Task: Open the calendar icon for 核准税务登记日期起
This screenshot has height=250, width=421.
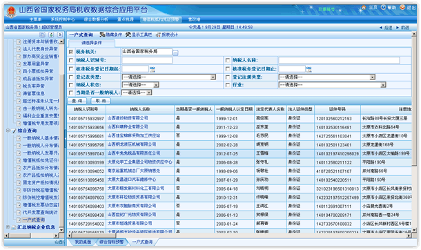Action: pos(153,69)
